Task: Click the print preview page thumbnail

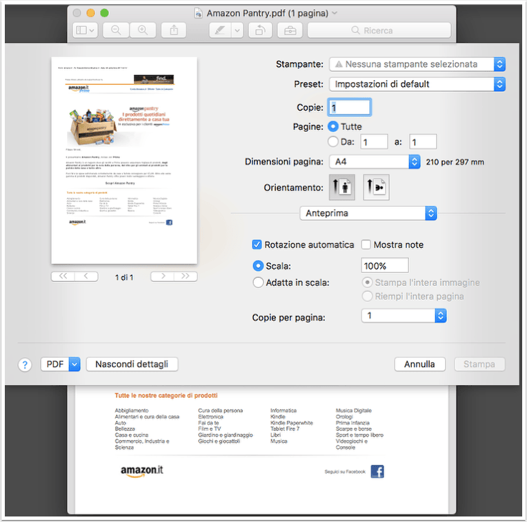Action: click(124, 161)
